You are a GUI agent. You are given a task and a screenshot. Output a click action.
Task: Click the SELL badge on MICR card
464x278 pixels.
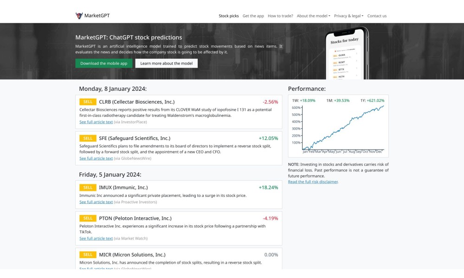(88, 255)
